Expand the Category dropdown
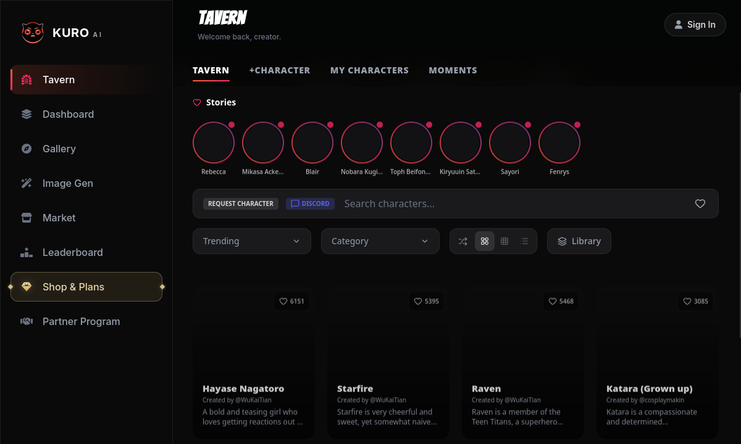Image resolution: width=741 pixels, height=444 pixels. click(x=380, y=241)
